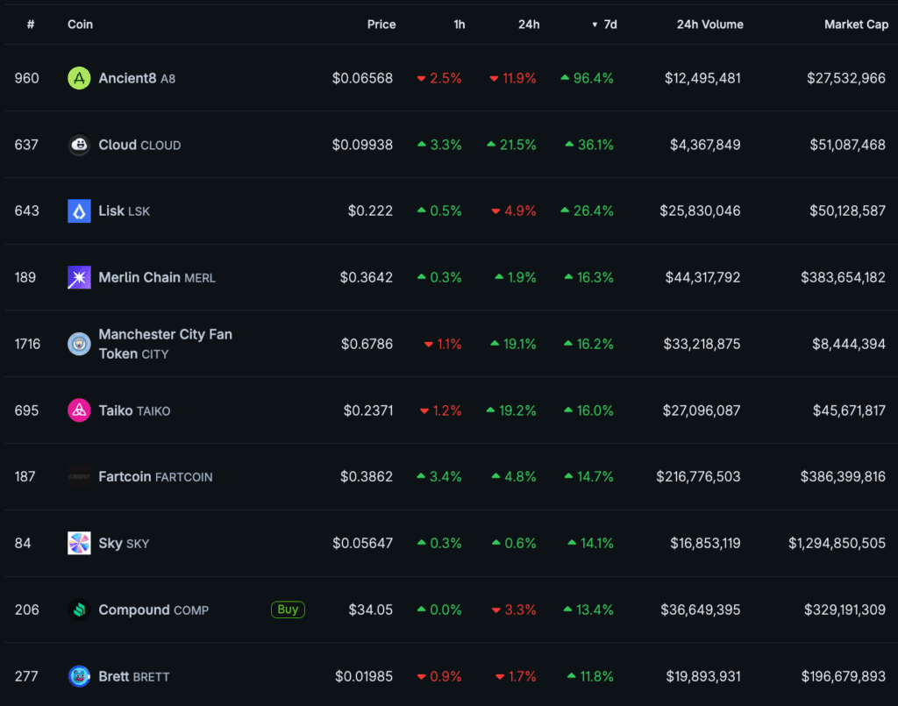Open the Merlin Chain name link
The image size is (898, 706).
(x=139, y=277)
